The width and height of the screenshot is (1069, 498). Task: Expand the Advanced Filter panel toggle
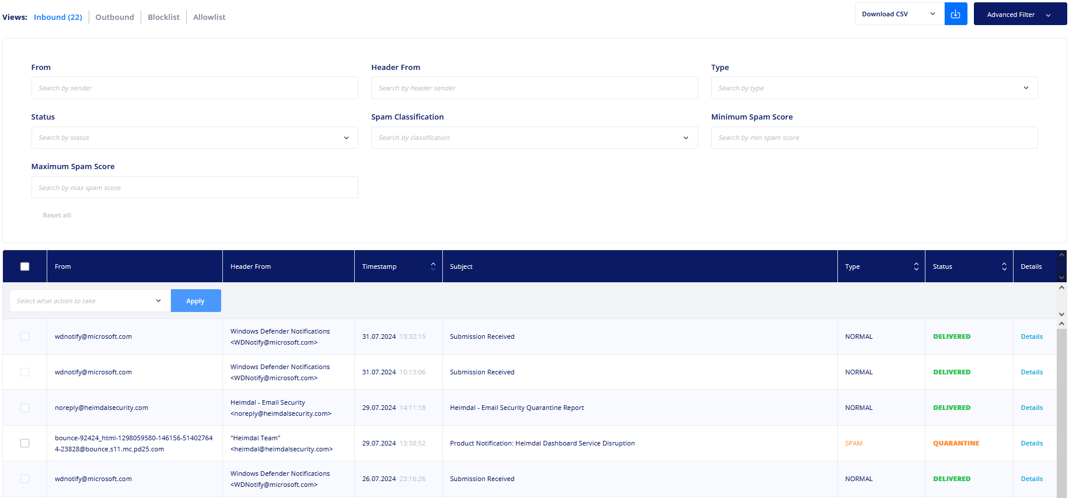tap(1020, 14)
